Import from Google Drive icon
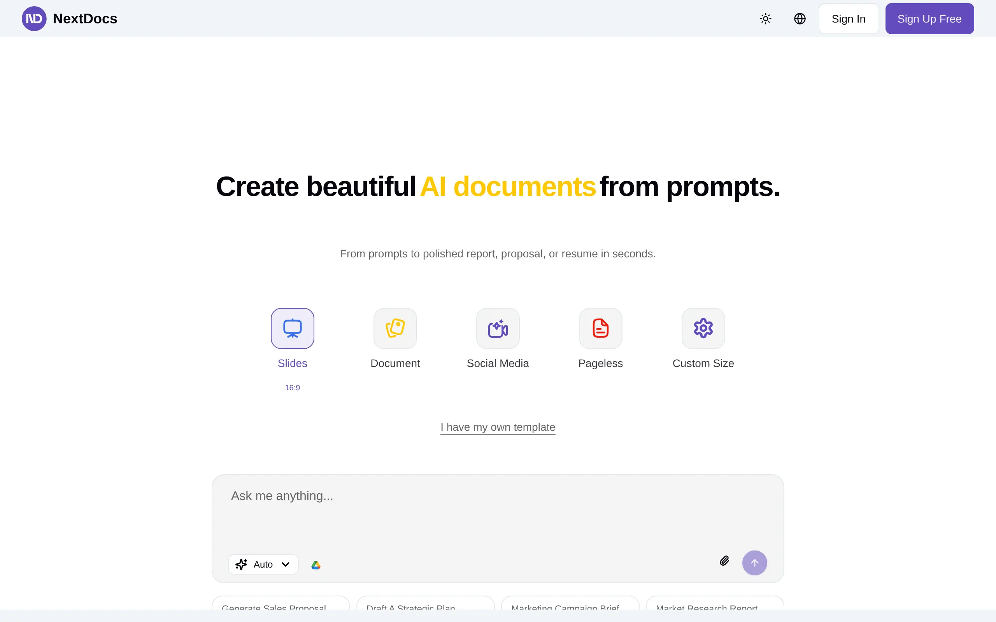 (316, 565)
